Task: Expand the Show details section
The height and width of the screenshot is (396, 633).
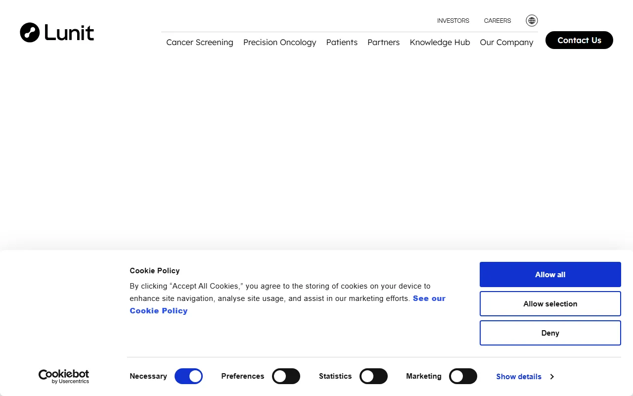Action: pyautogui.click(x=518, y=377)
